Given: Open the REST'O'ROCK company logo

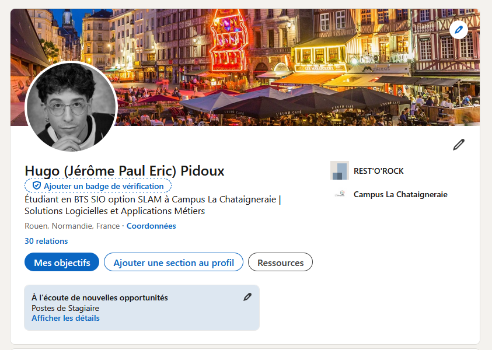Looking at the screenshot, I should point(340,171).
